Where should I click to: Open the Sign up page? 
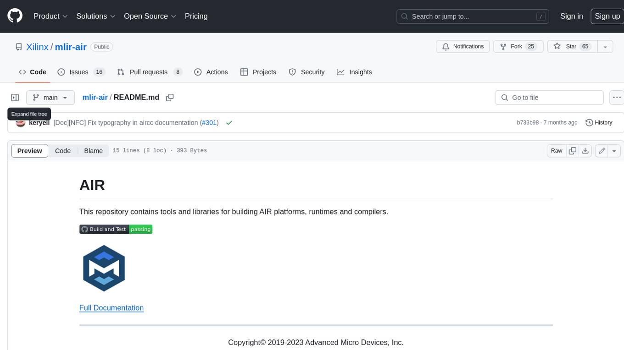607,16
